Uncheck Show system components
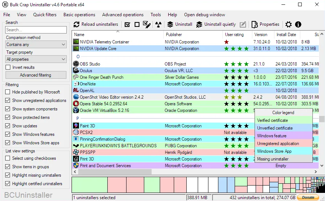The width and height of the screenshot is (325, 201). pyautogui.click(x=8, y=109)
